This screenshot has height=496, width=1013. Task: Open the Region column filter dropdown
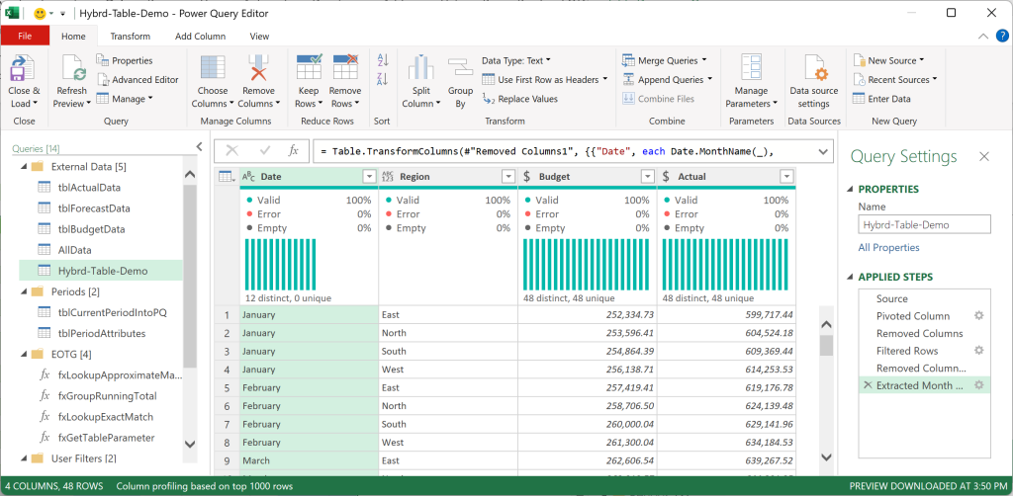[x=508, y=177]
